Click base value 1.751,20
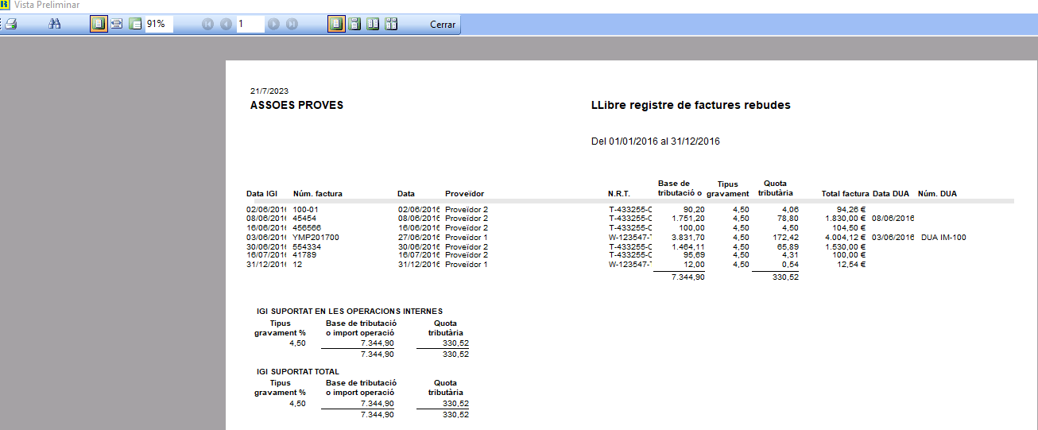The height and width of the screenshot is (430, 1038). (687, 218)
